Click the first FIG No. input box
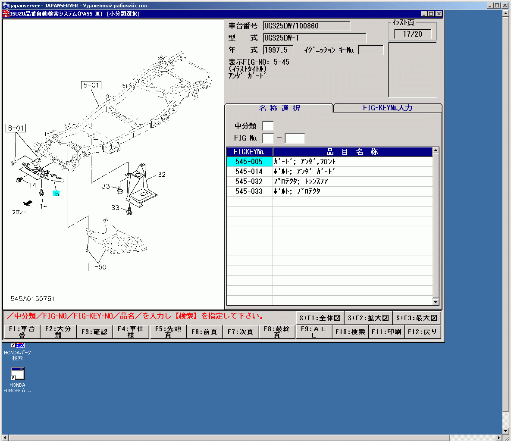The width and height of the screenshot is (511, 441). [x=268, y=138]
